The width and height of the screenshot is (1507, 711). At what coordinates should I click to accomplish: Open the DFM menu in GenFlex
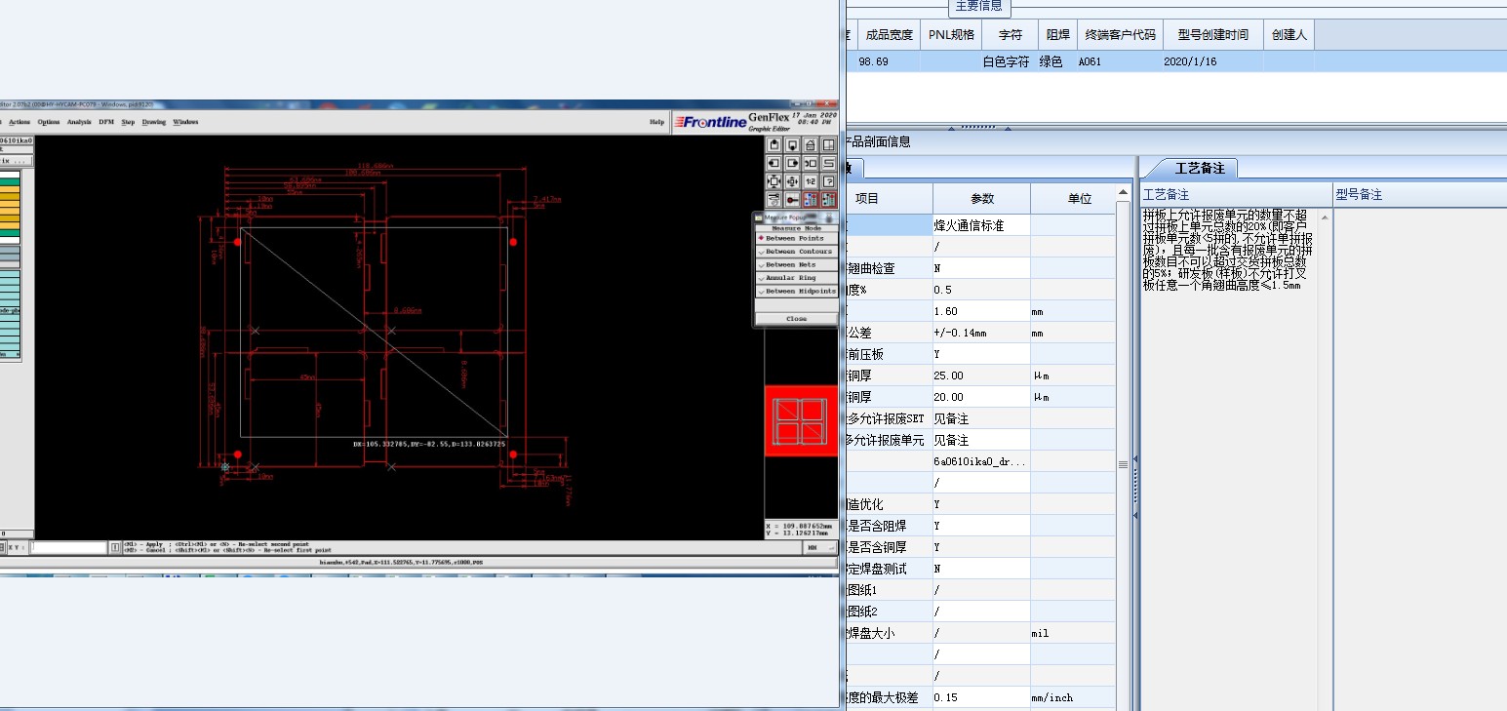pyautogui.click(x=106, y=122)
